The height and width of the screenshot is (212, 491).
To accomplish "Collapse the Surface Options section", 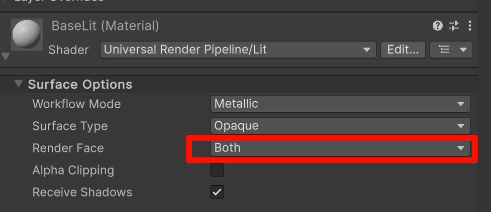I will click(x=19, y=84).
